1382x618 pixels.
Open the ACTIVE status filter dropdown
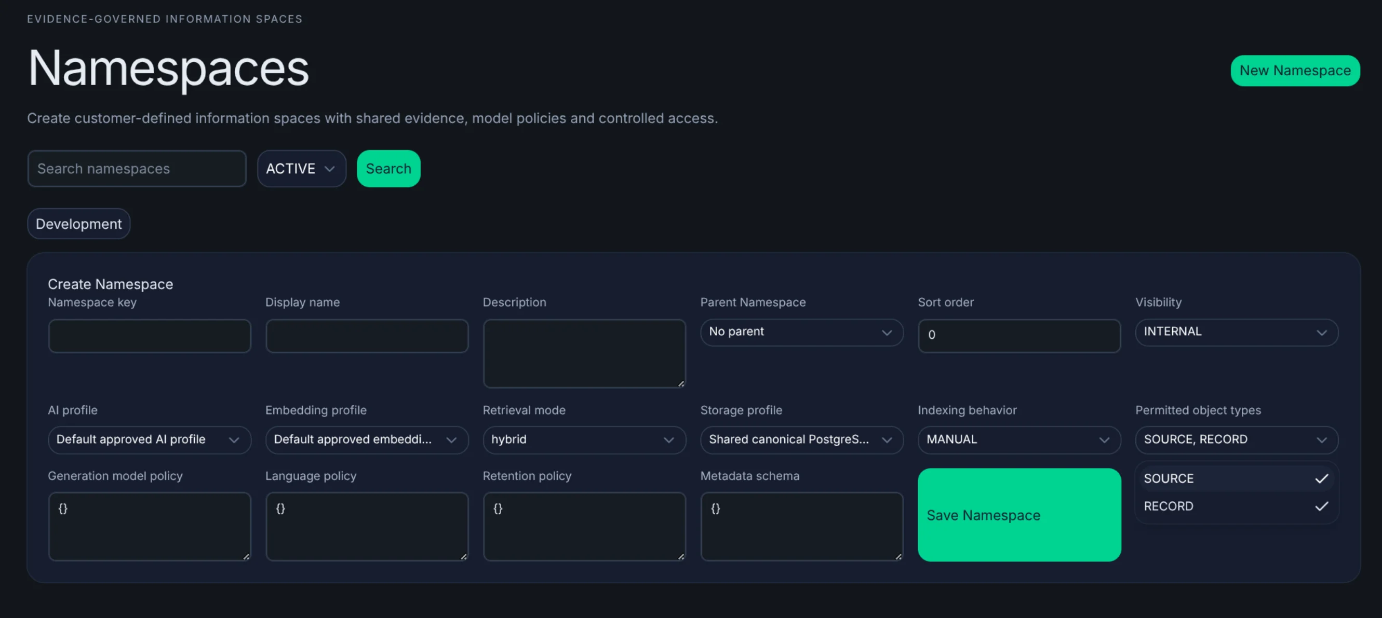[301, 168]
